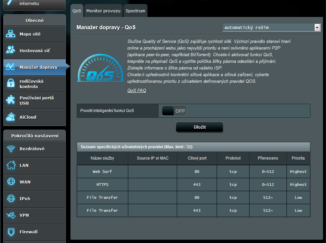Click the Uložit button
Screen dimensions: 326x243
pos(199,127)
